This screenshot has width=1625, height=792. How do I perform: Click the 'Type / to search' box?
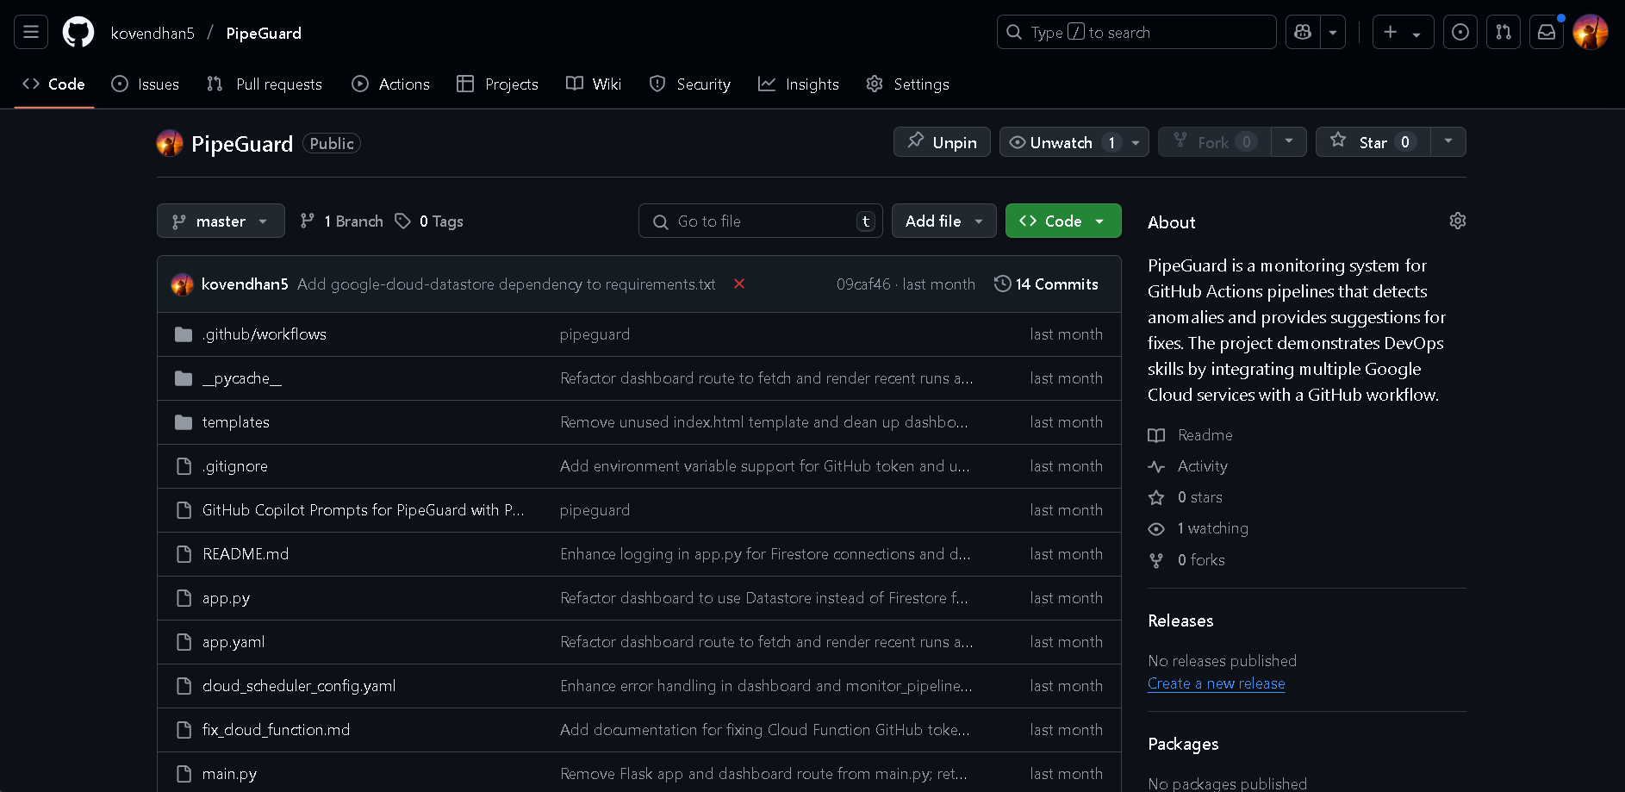pyautogui.click(x=1136, y=33)
